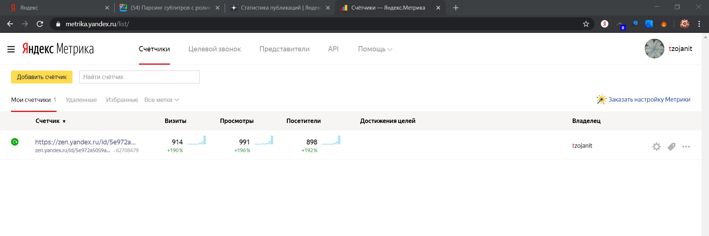Image resolution: width=709 pixels, height=236 pixels.
Task: Click the green counter status icon
Action: (15, 142)
